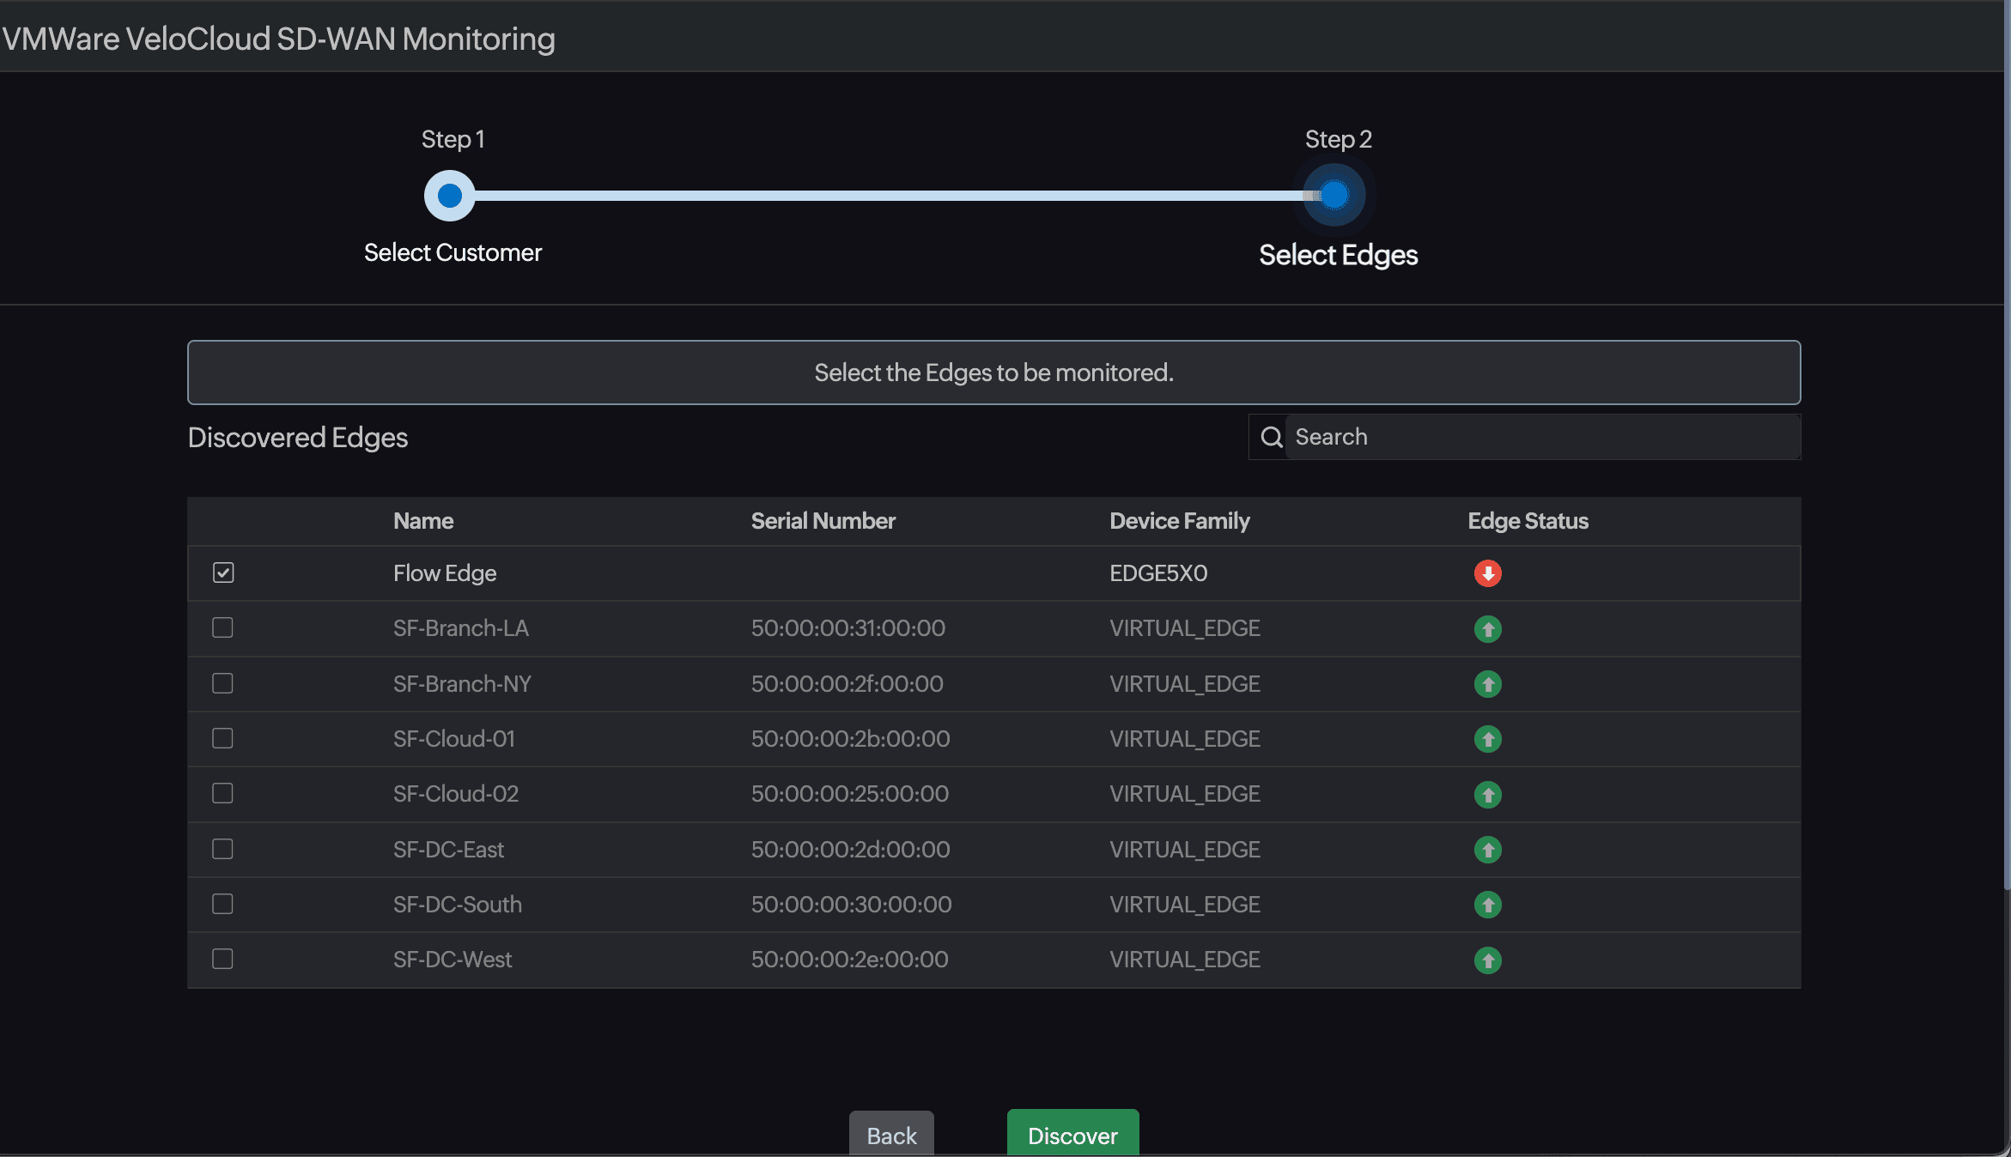Click the green up-status icon for SF-Branch-LA
This screenshot has height=1157, width=2011.
(x=1488, y=628)
